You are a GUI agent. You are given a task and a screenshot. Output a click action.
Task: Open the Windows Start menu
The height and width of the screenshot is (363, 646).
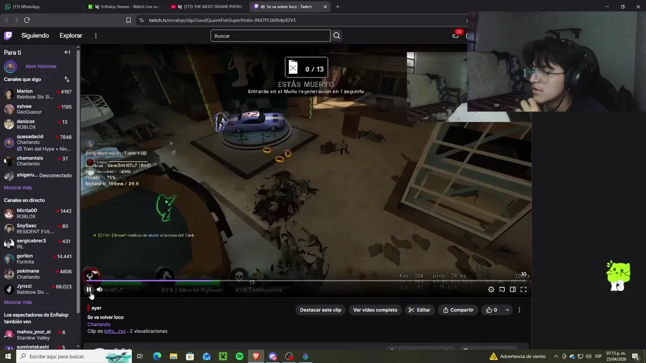(8, 356)
